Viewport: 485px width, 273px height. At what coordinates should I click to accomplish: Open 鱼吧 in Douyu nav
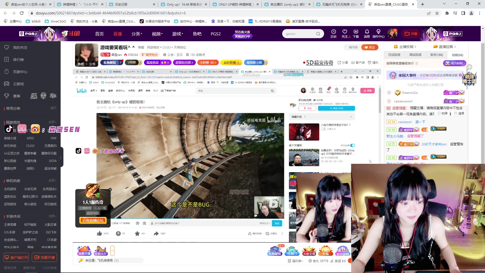tap(197, 34)
